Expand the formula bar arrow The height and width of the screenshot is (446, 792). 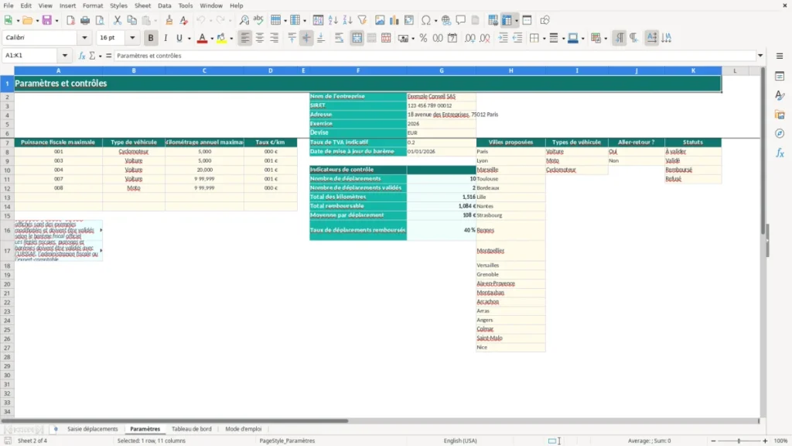pyautogui.click(x=760, y=56)
